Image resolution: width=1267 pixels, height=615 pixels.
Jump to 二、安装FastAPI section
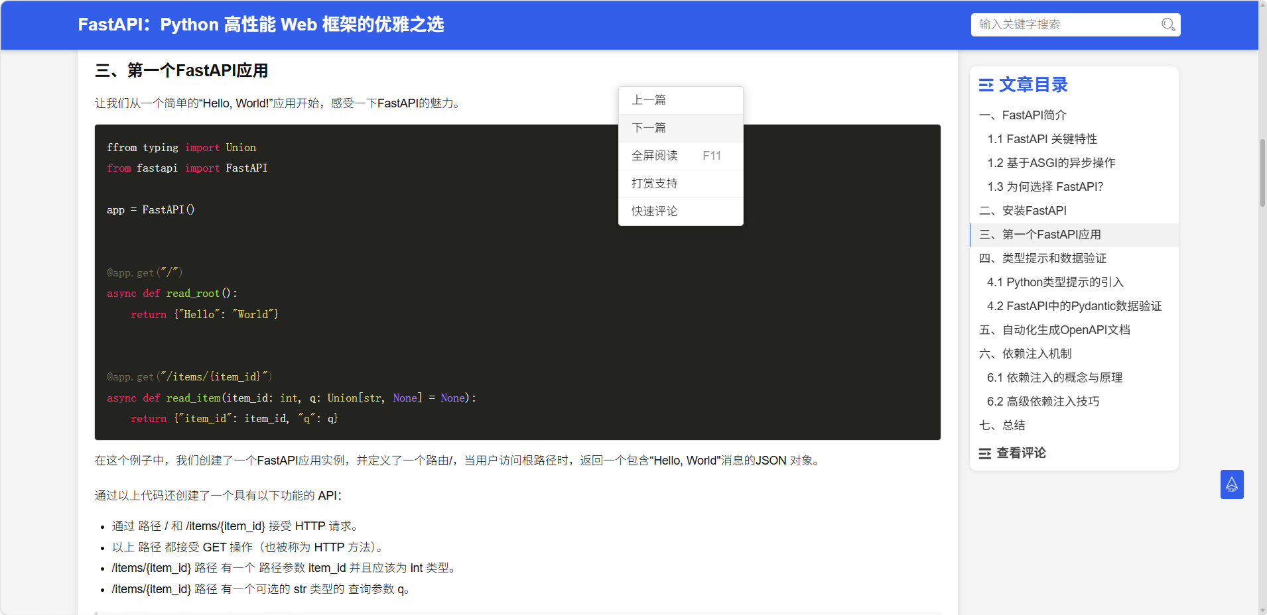coord(1023,211)
